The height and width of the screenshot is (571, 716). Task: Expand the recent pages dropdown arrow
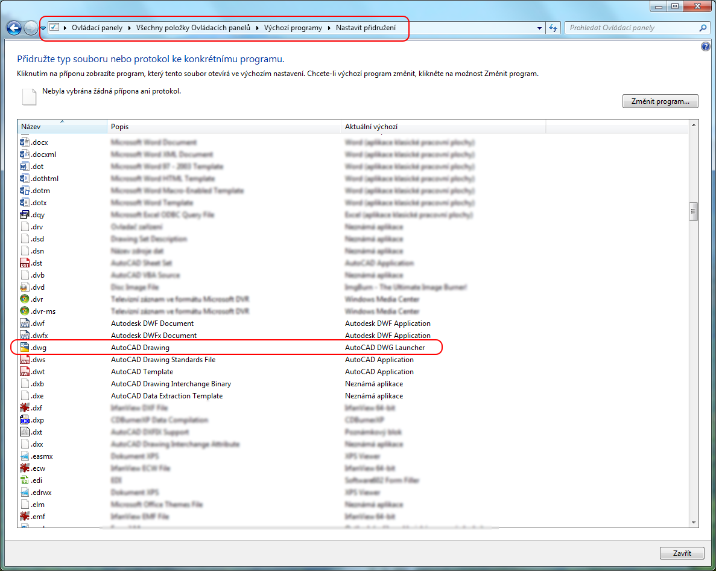43,28
